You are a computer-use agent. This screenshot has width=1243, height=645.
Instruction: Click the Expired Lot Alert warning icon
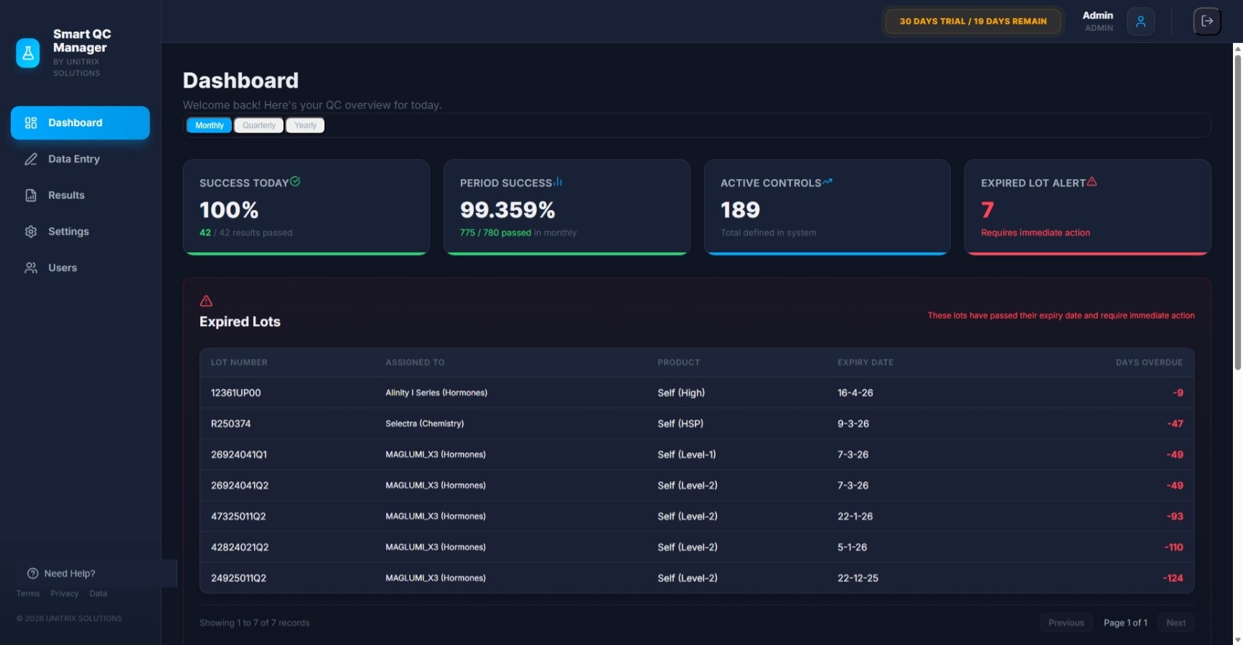[1092, 181]
